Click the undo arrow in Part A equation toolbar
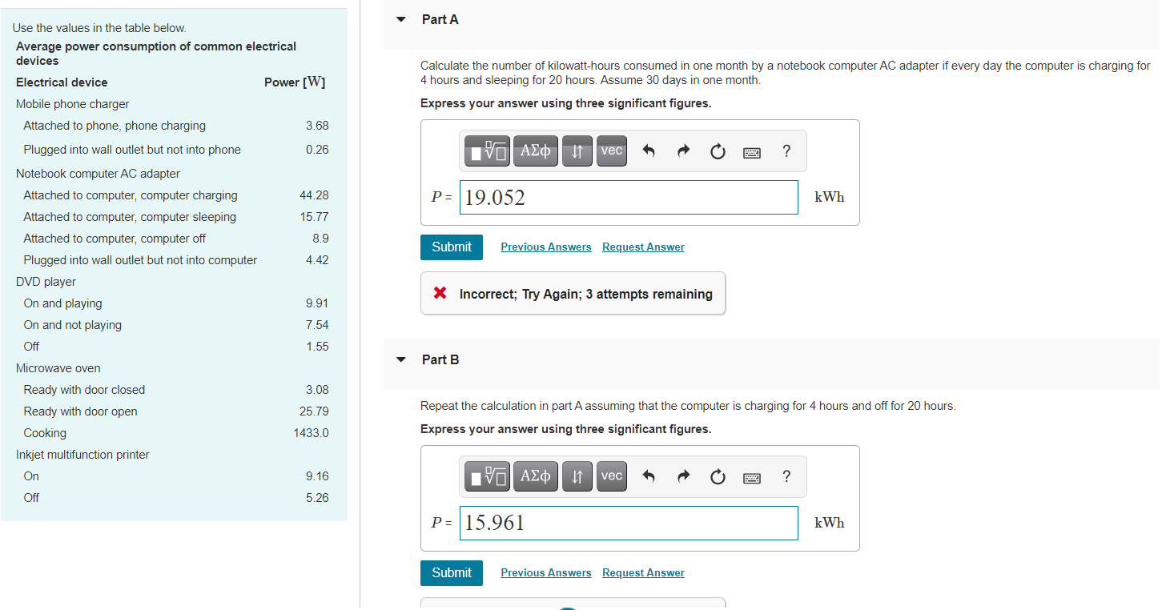This screenshot has width=1162, height=610. click(649, 150)
